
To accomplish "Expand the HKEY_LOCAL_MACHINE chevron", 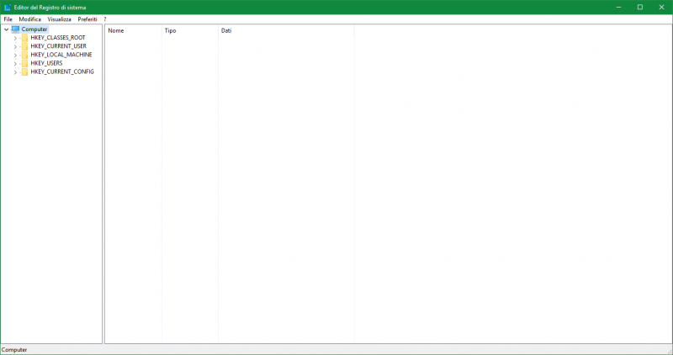I will [x=15, y=55].
